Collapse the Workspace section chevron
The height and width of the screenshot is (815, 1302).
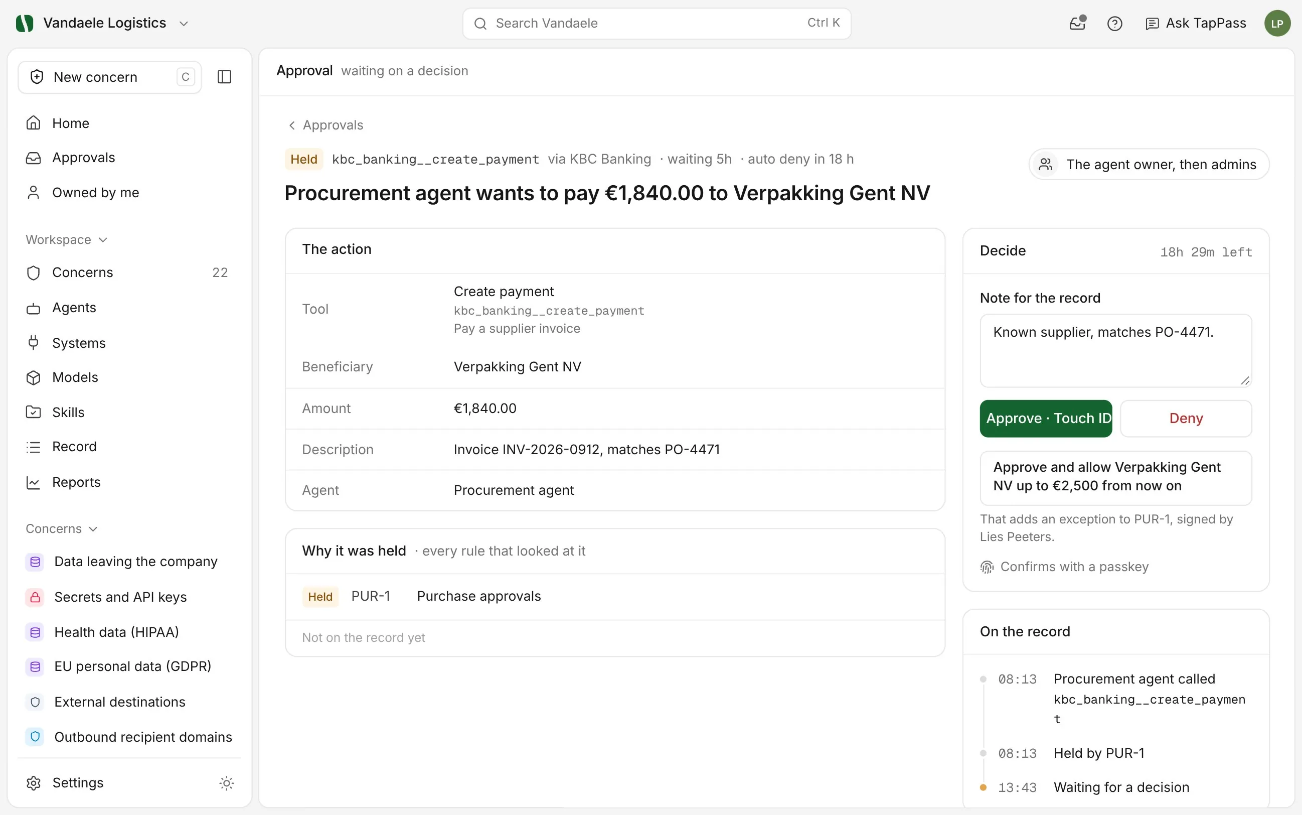click(x=103, y=240)
